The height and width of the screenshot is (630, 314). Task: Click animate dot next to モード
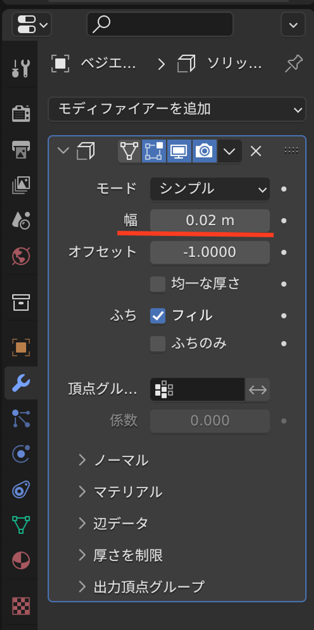pos(284,189)
